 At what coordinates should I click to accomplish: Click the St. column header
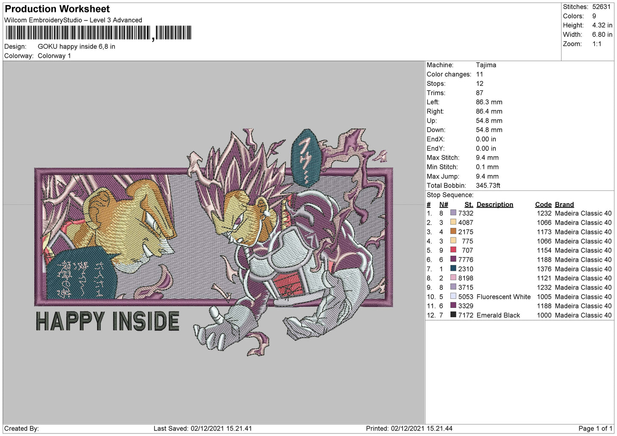coord(468,205)
